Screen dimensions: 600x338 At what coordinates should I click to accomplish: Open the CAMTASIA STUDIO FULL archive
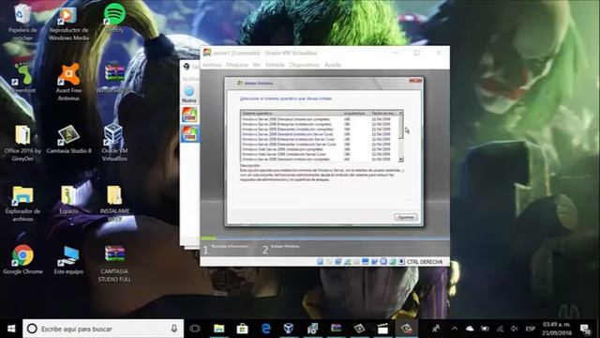point(114,264)
